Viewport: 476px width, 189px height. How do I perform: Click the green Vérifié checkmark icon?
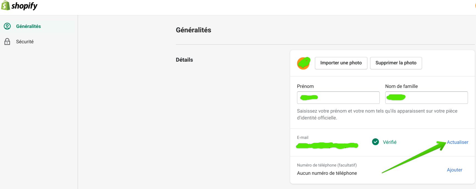pyautogui.click(x=375, y=142)
